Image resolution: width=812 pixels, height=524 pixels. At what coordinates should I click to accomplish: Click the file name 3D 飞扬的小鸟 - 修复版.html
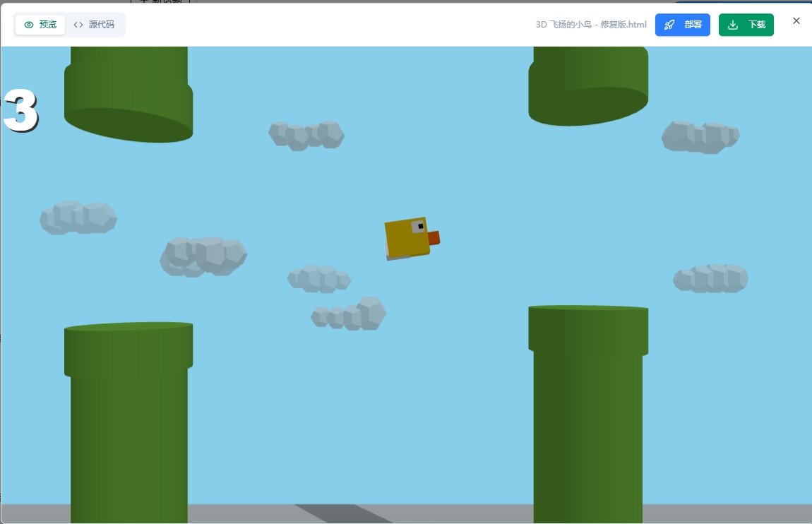point(591,25)
